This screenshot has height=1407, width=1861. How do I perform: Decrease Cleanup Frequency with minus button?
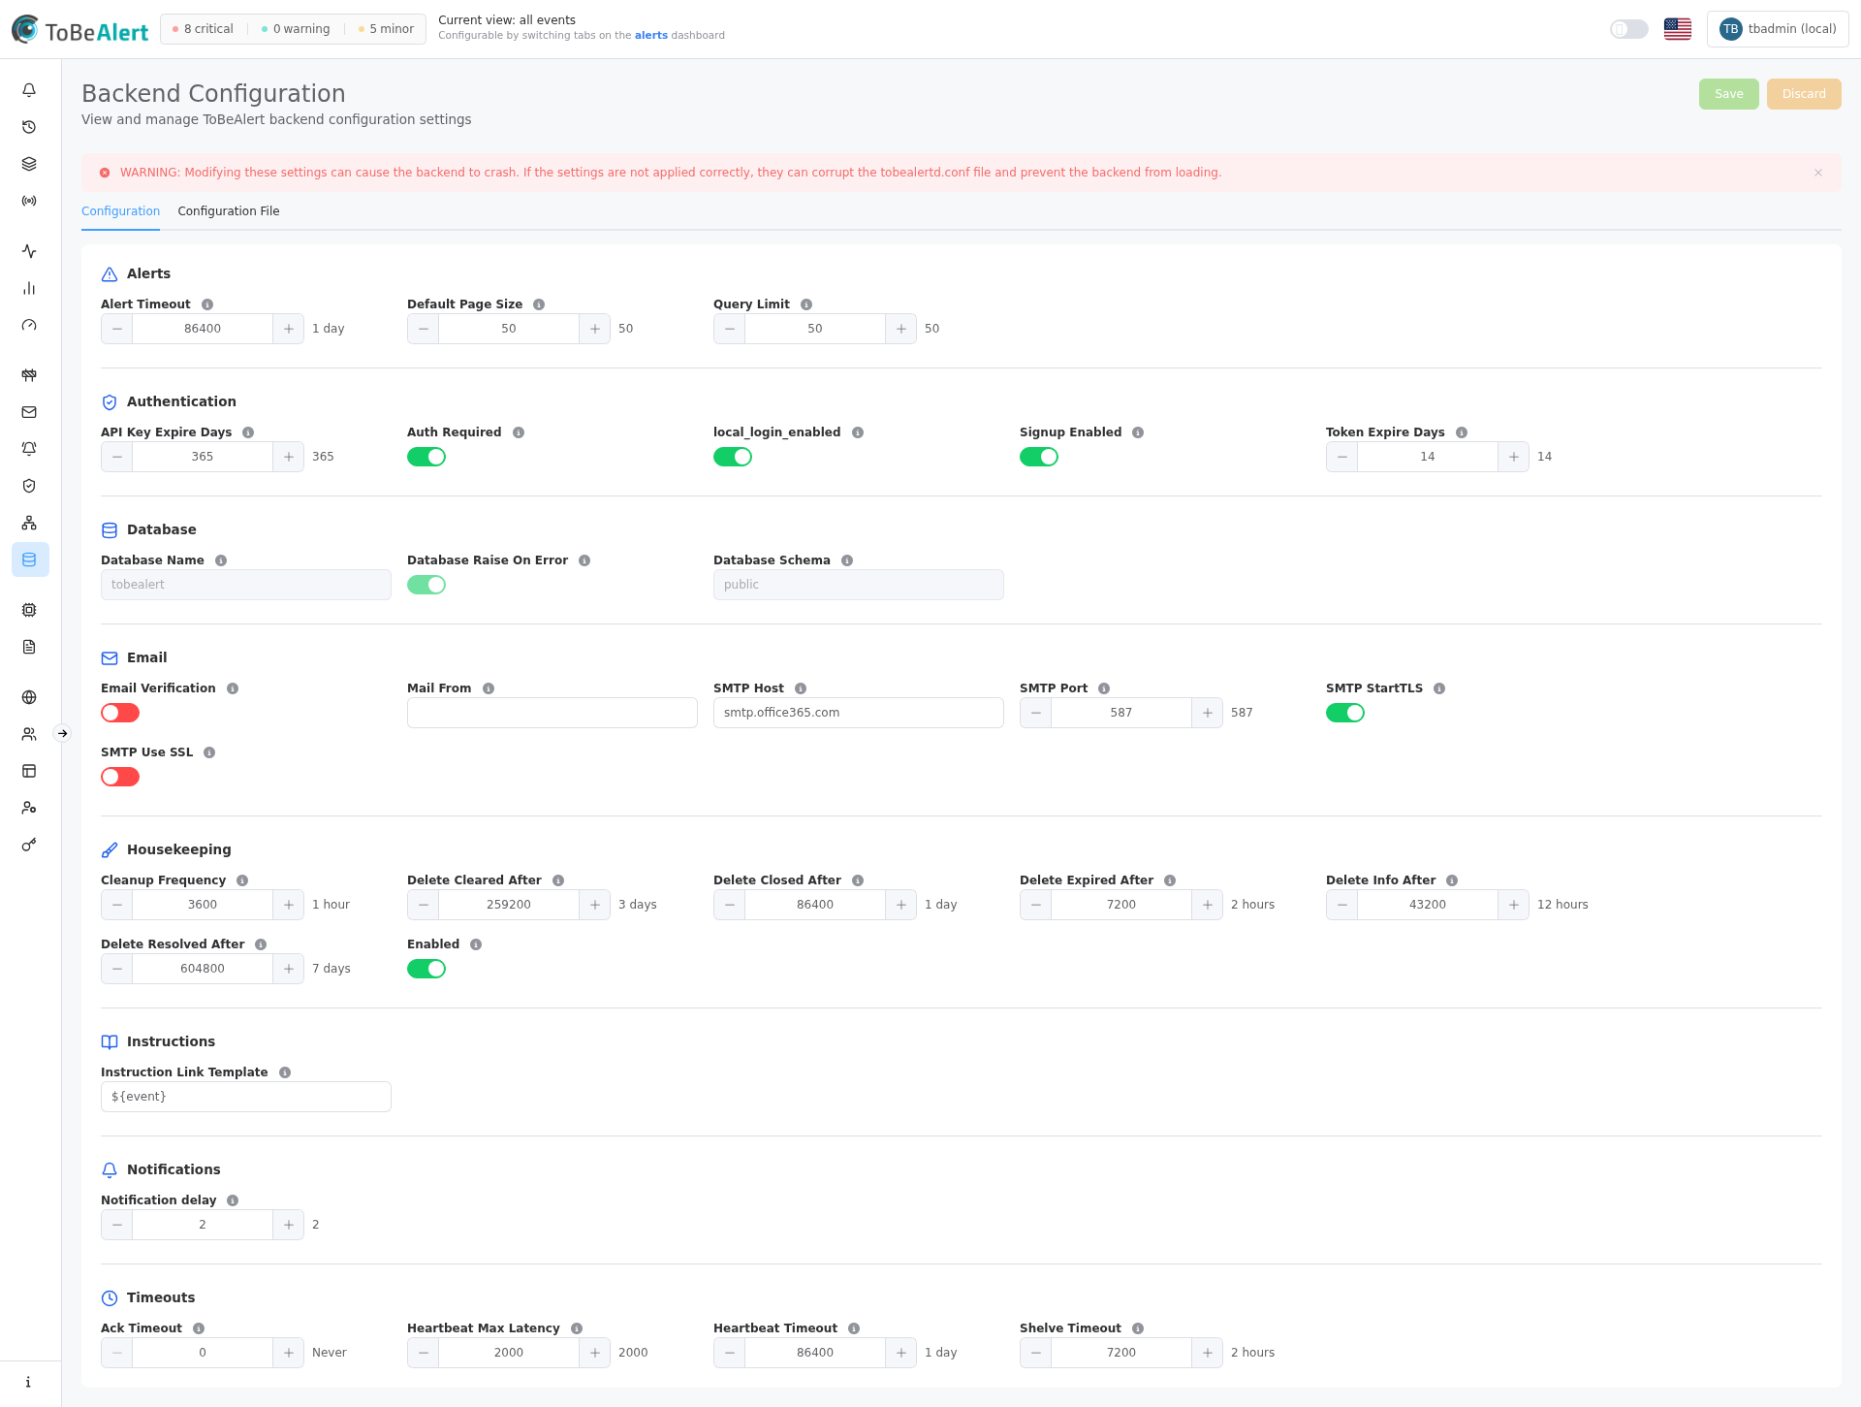116,905
